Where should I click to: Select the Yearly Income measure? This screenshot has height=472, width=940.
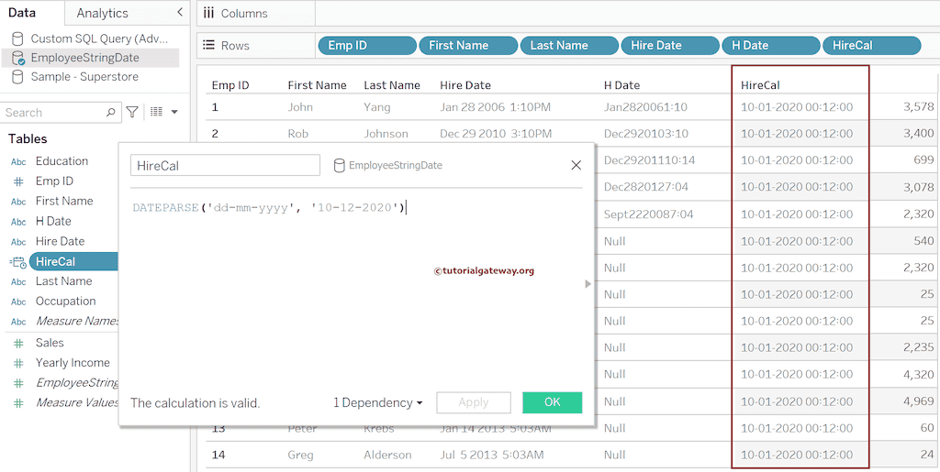[x=73, y=363]
